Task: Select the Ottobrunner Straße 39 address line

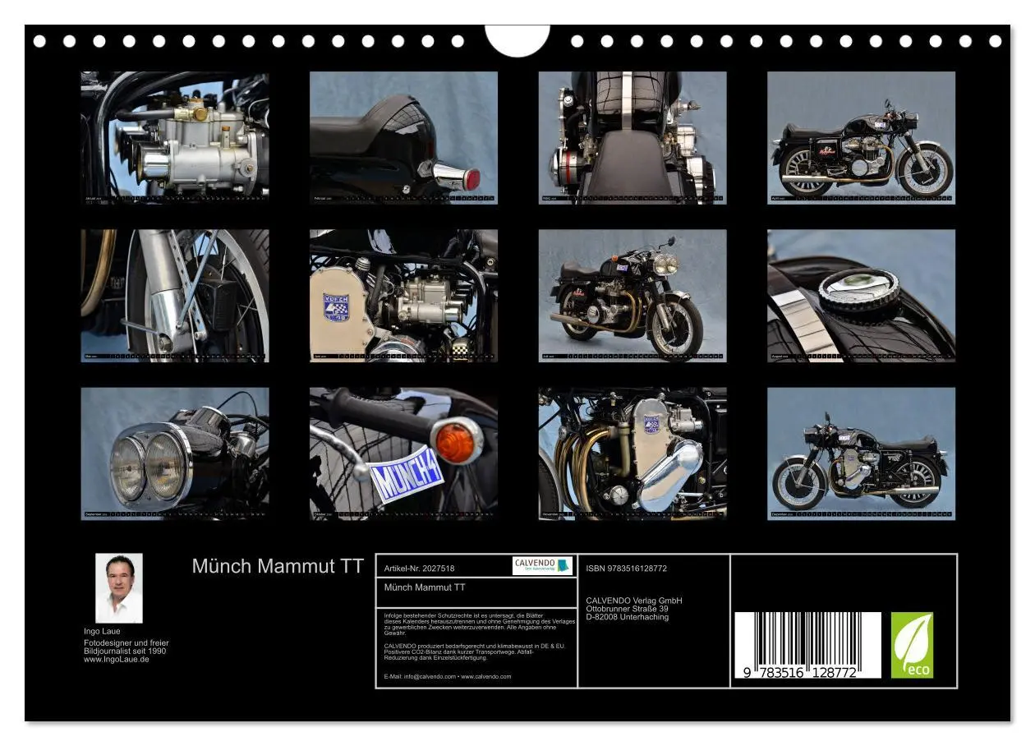Action: click(x=627, y=609)
